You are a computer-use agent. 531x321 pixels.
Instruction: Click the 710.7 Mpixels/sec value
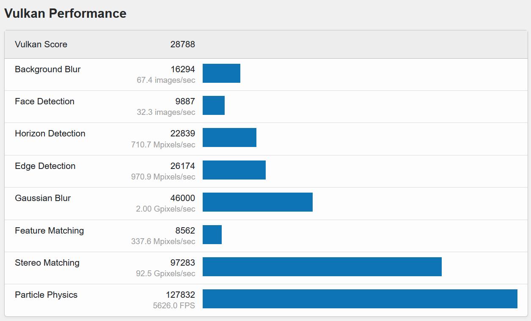(x=163, y=145)
